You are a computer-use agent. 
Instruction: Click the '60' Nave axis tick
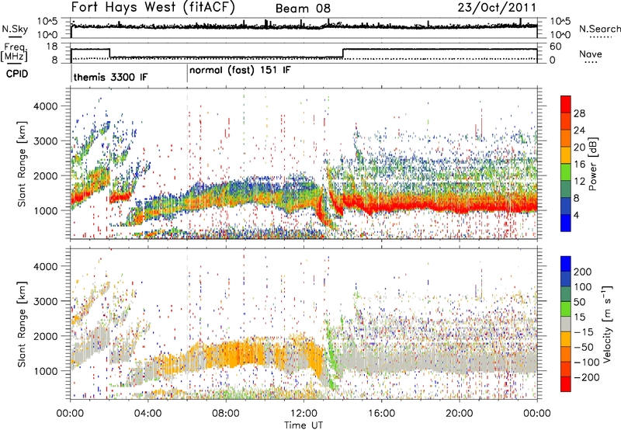click(556, 47)
